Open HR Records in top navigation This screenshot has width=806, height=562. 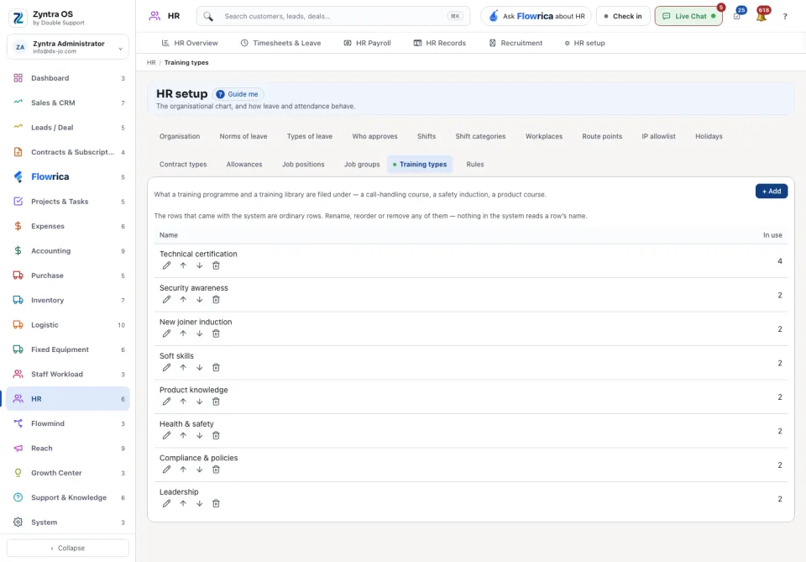pos(439,43)
